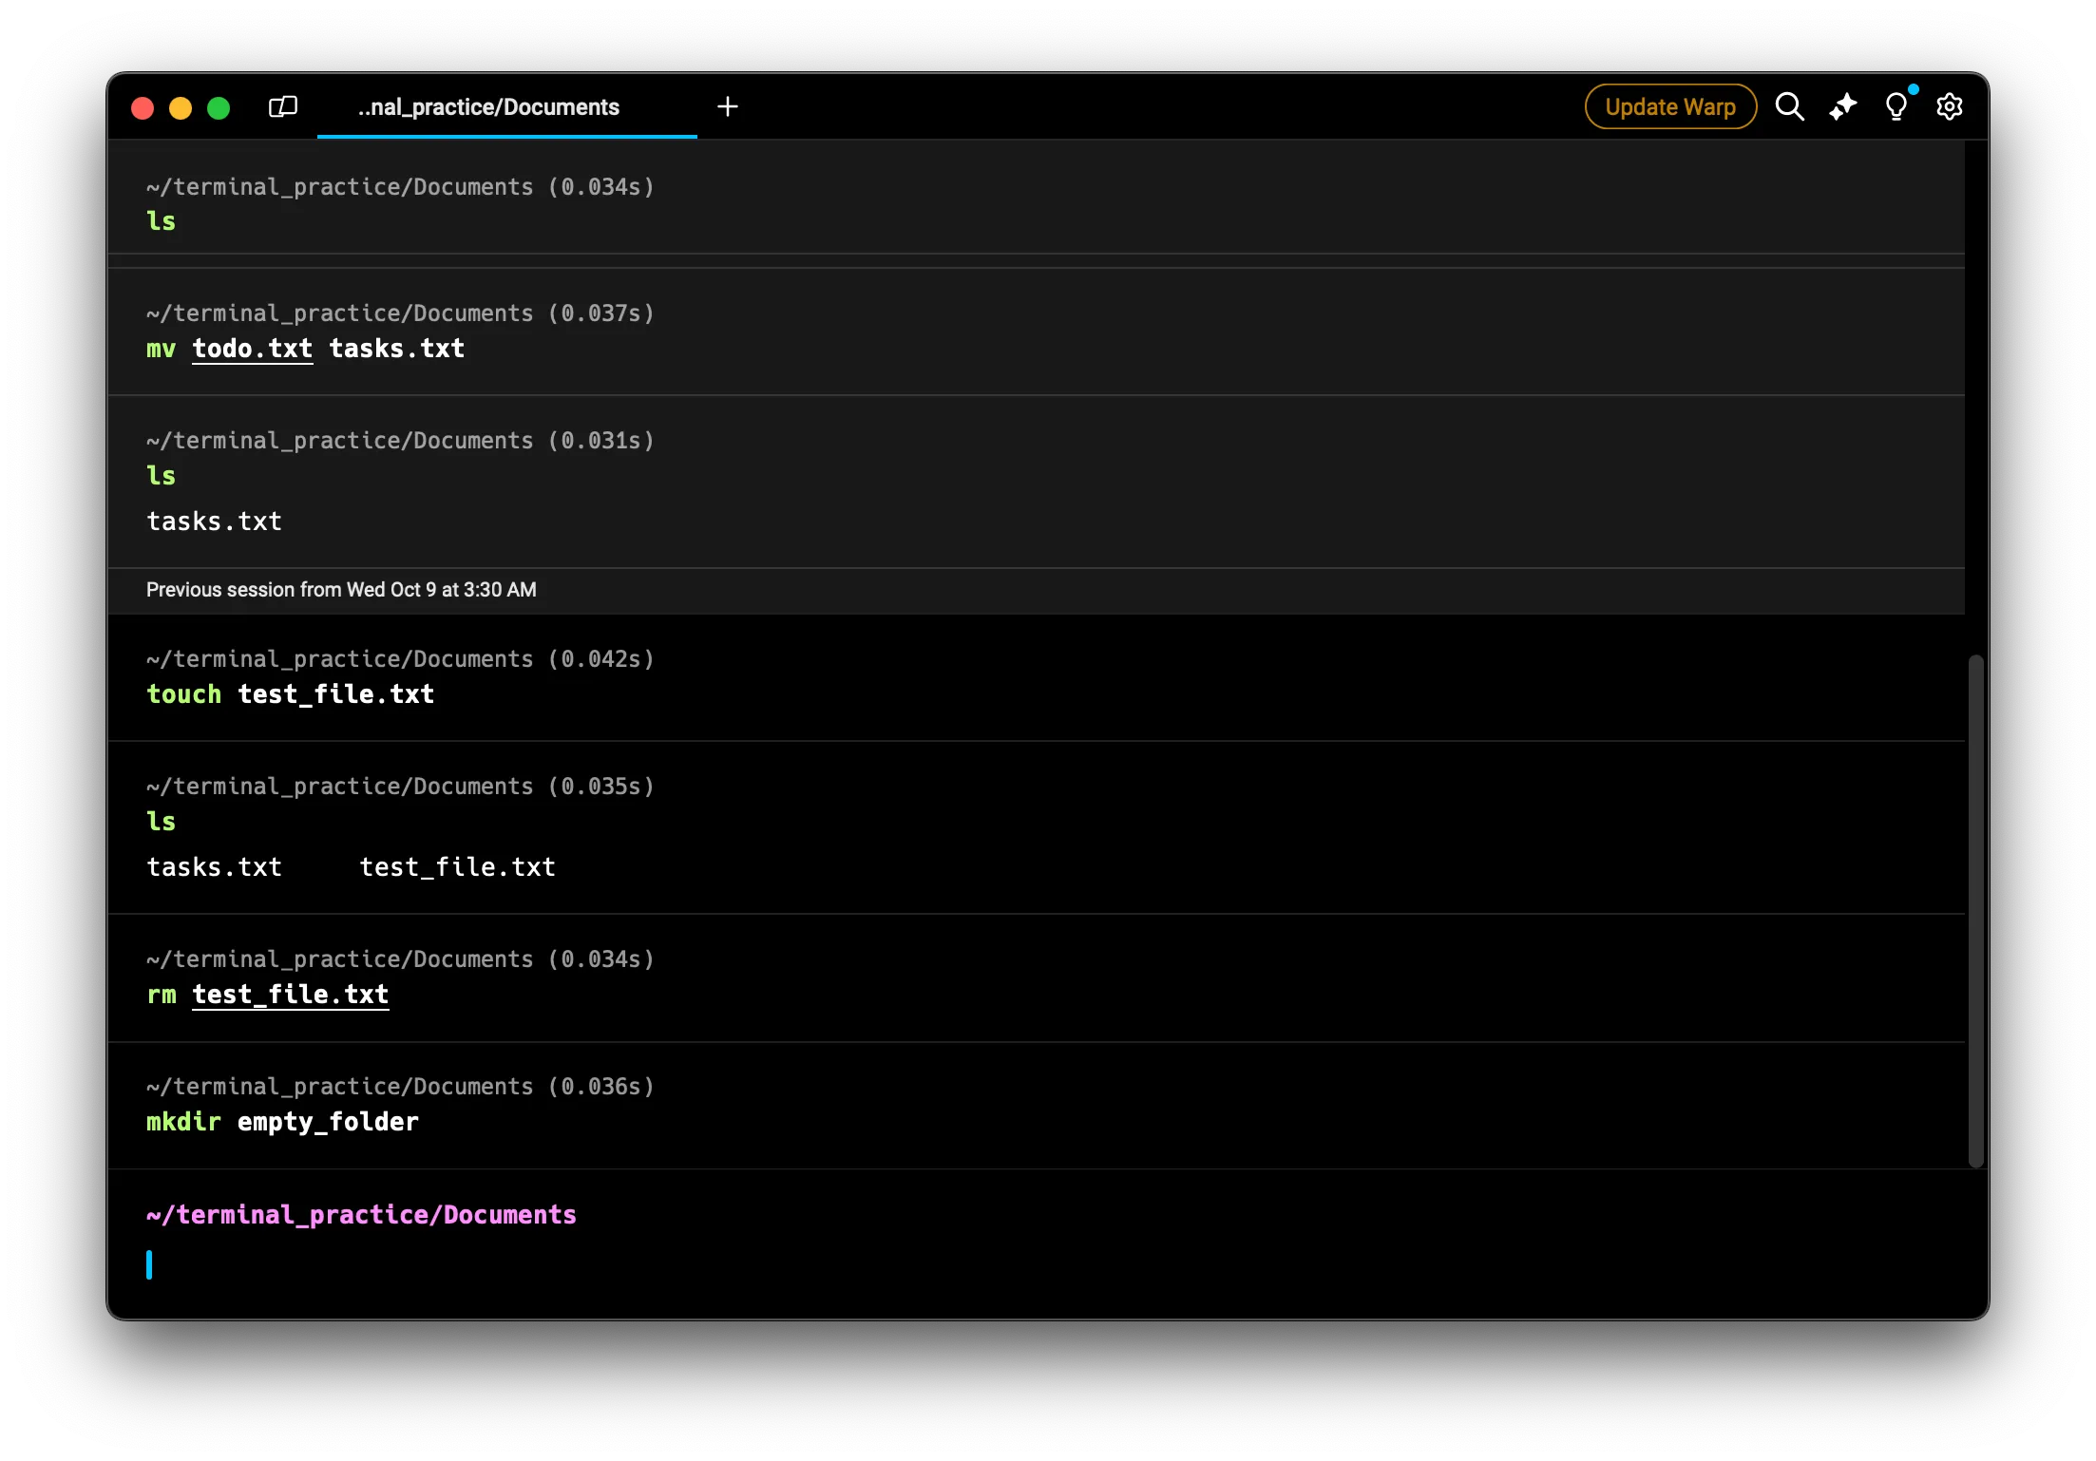
Task: Click the Previous session banner
Action: [341, 590]
